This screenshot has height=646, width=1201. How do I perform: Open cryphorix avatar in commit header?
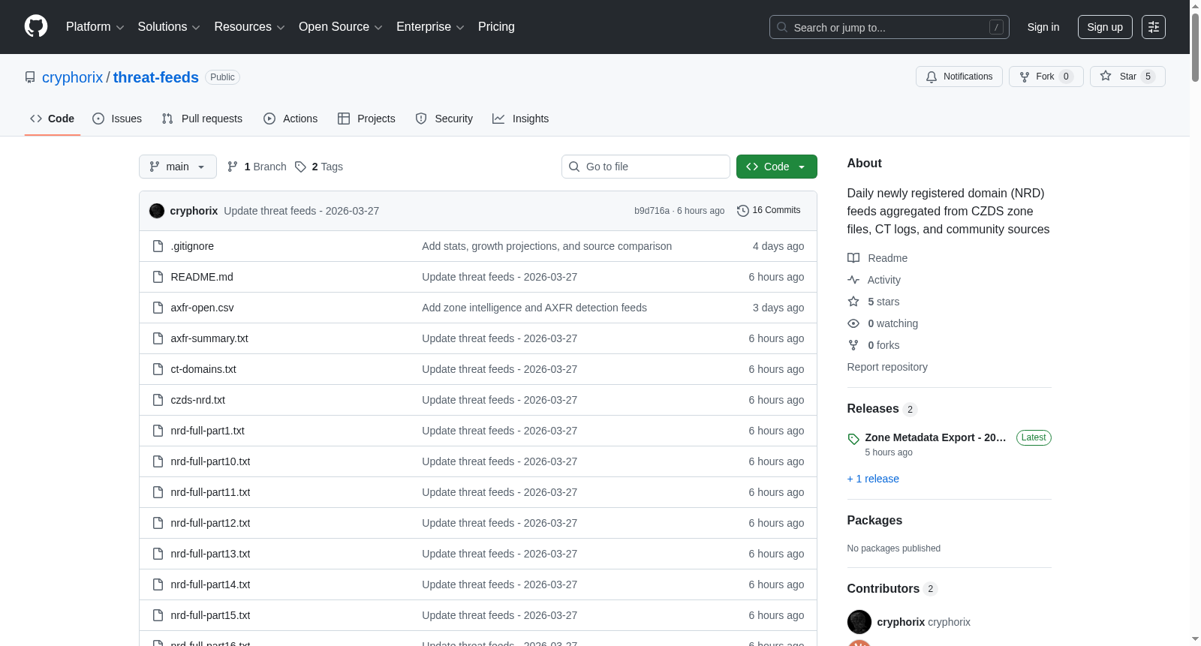point(157,211)
